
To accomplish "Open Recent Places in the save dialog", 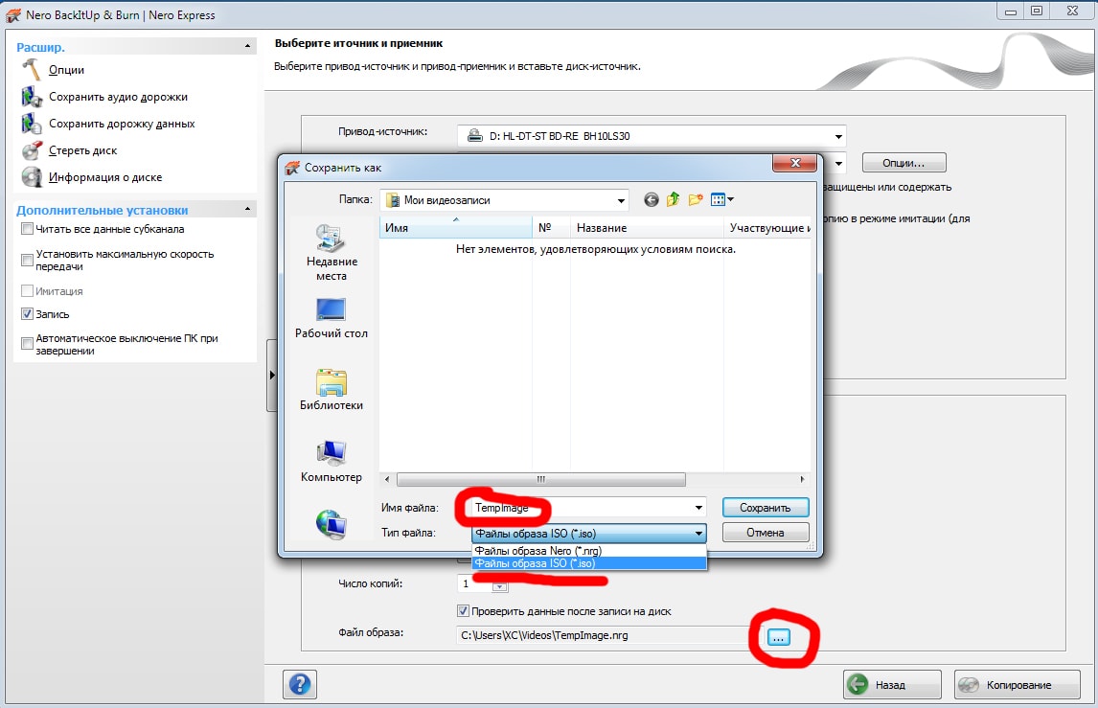I will [x=332, y=251].
